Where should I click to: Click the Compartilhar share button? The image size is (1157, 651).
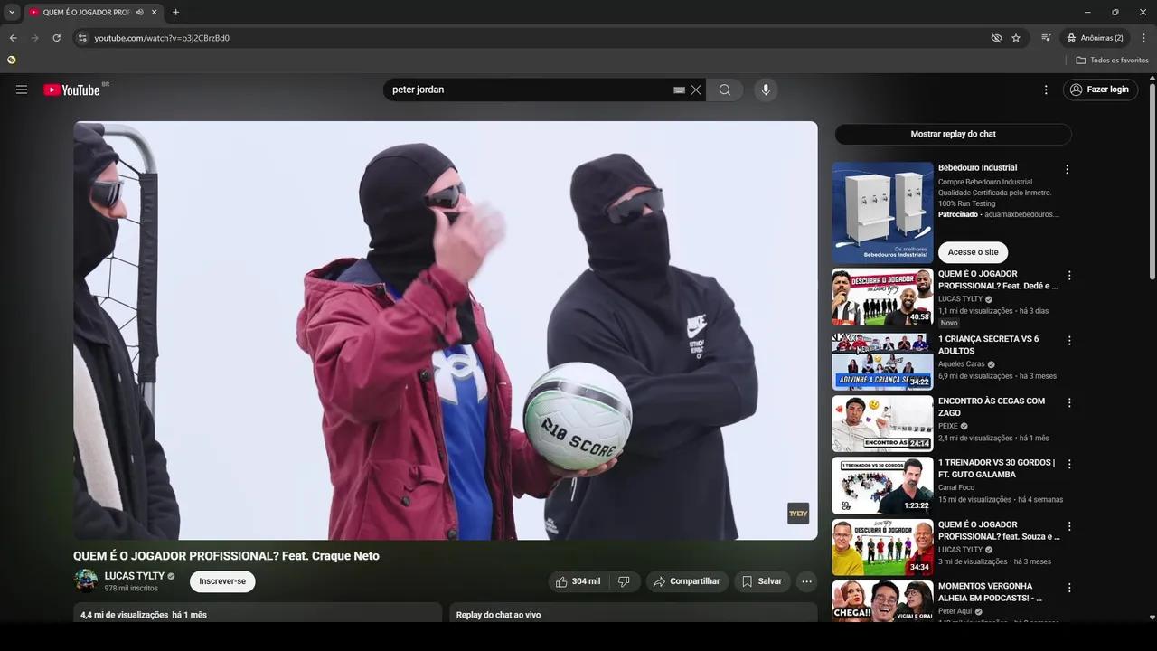point(687,581)
